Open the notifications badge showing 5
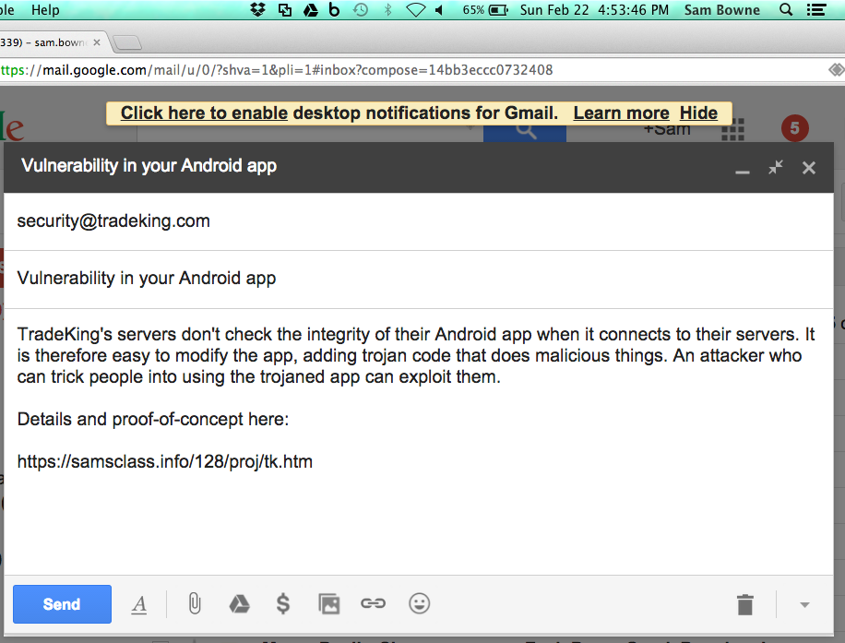 pos(795,128)
